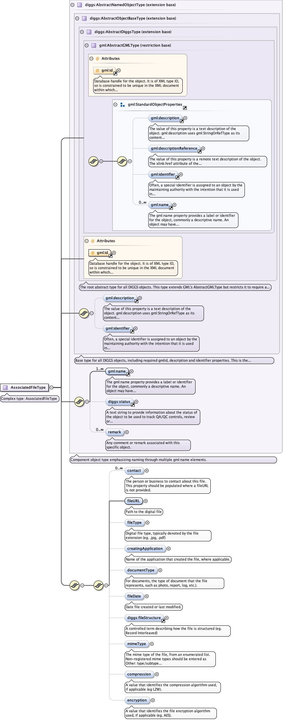
Task: Click the compression element
Action: tap(139, 674)
